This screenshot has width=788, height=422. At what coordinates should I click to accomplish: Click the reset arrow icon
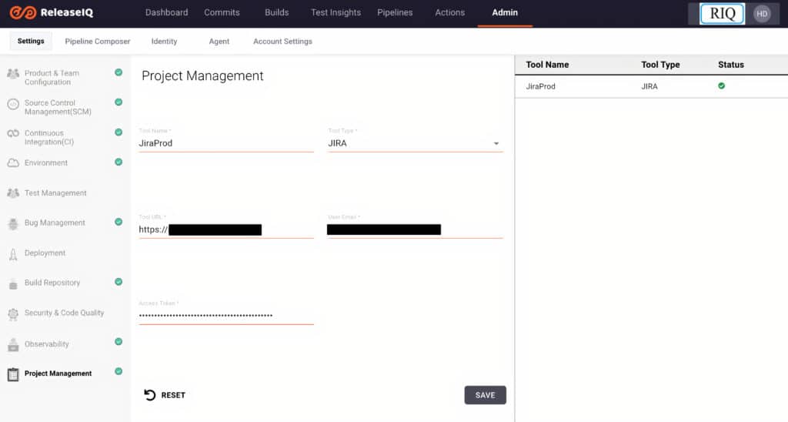click(x=150, y=395)
